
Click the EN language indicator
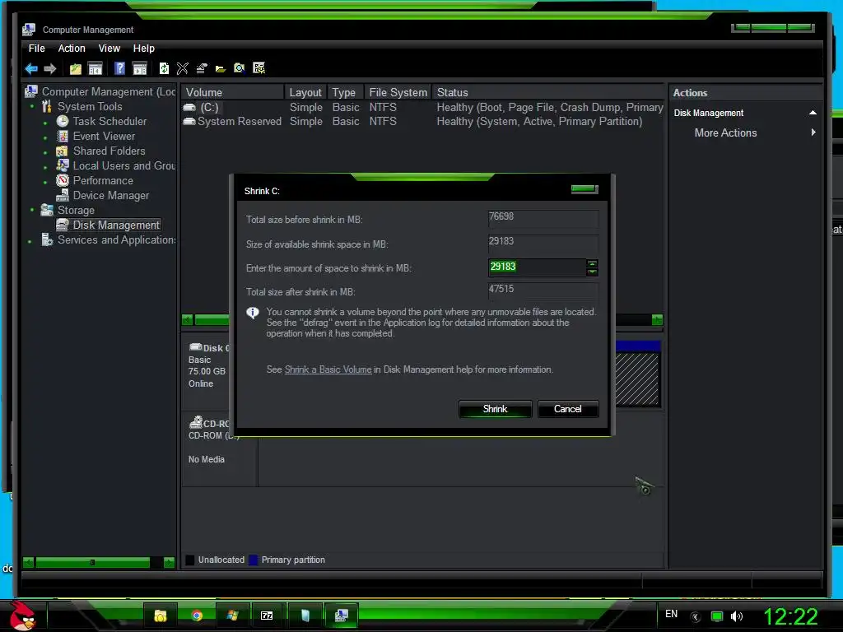pos(671,614)
